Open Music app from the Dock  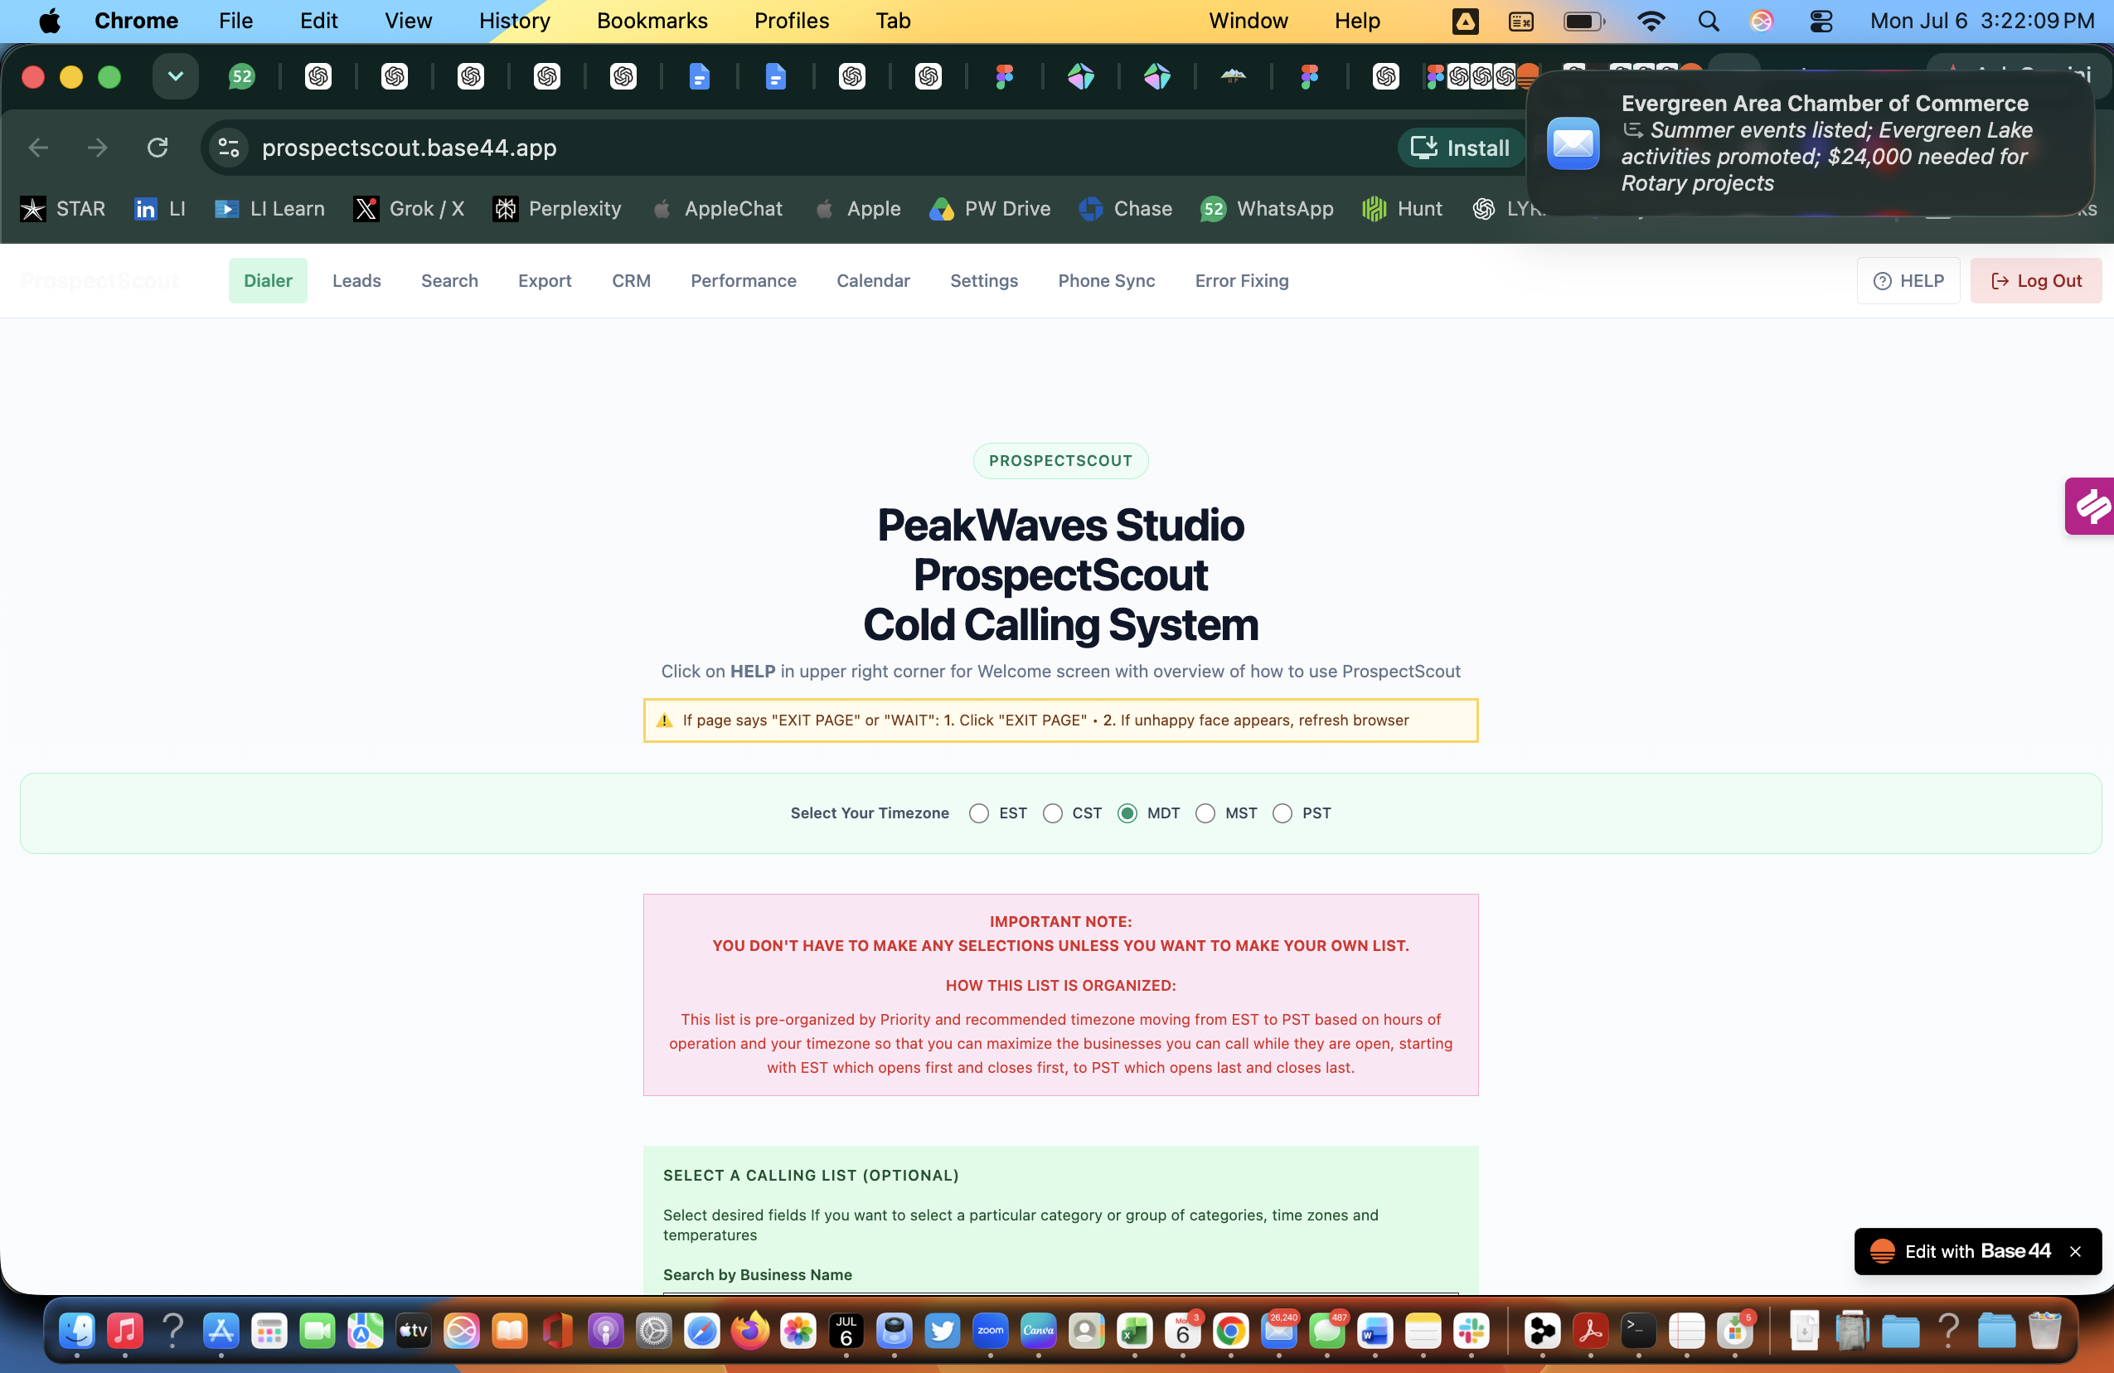125,1331
